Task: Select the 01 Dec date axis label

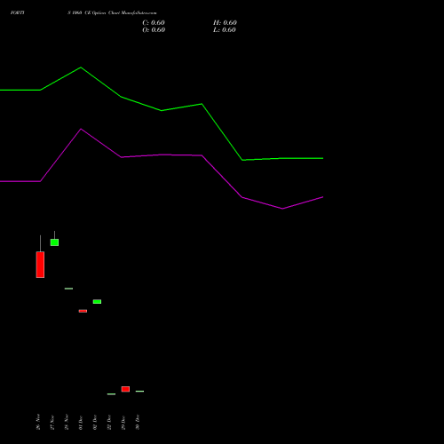Action: click(81, 422)
